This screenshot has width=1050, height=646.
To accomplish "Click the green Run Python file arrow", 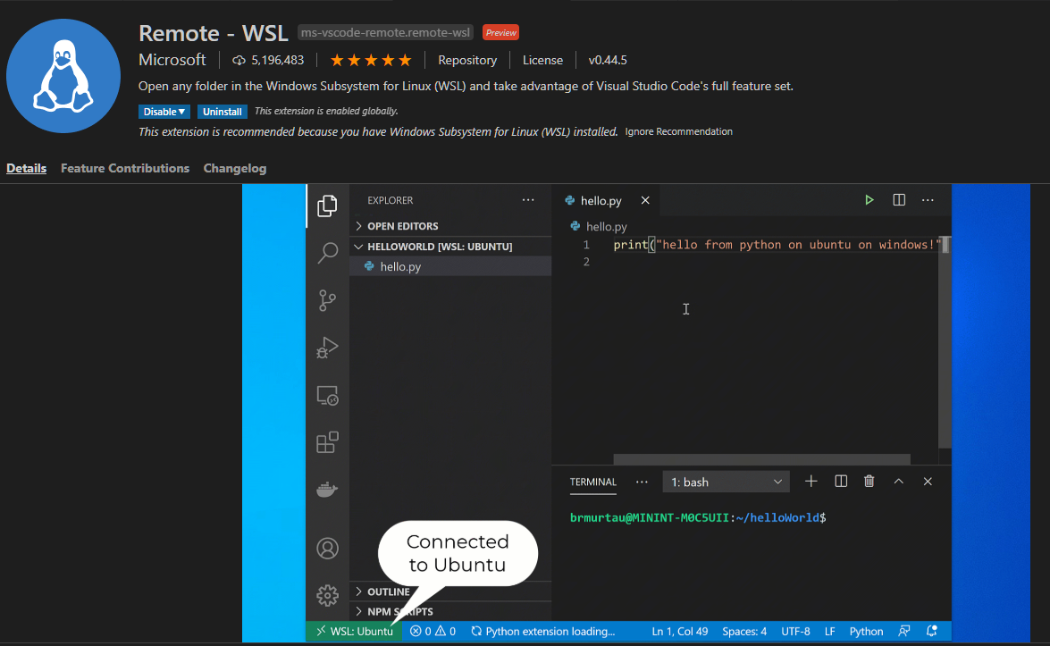I will point(869,200).
